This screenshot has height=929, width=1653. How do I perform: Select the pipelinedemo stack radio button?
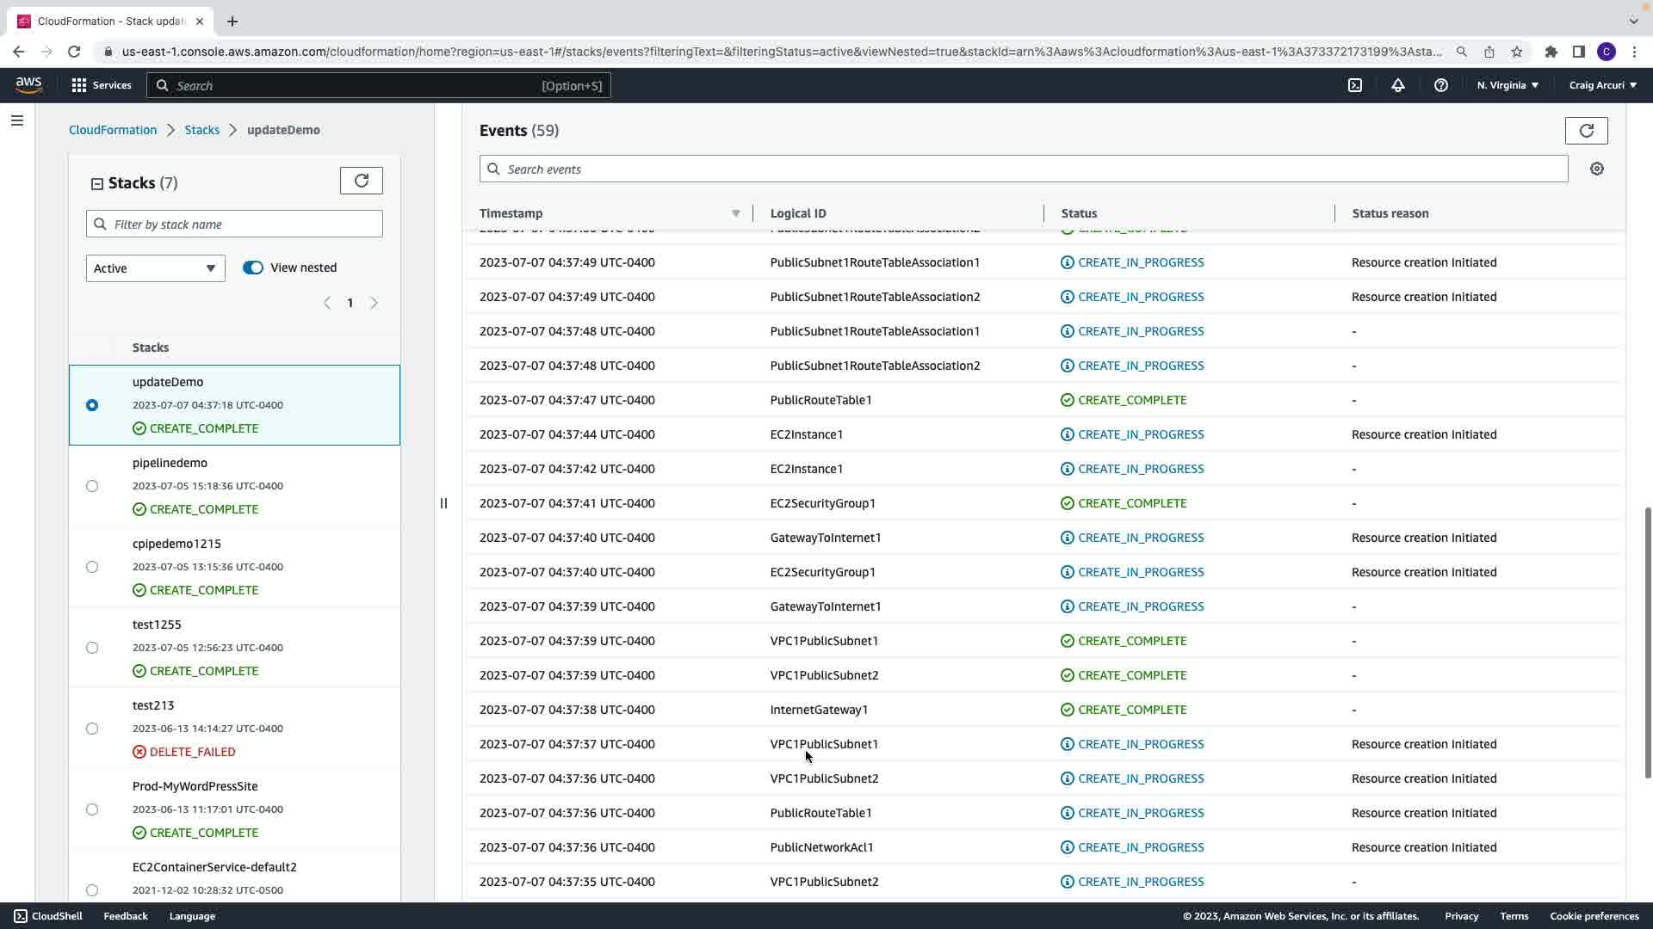click(92, 486)
